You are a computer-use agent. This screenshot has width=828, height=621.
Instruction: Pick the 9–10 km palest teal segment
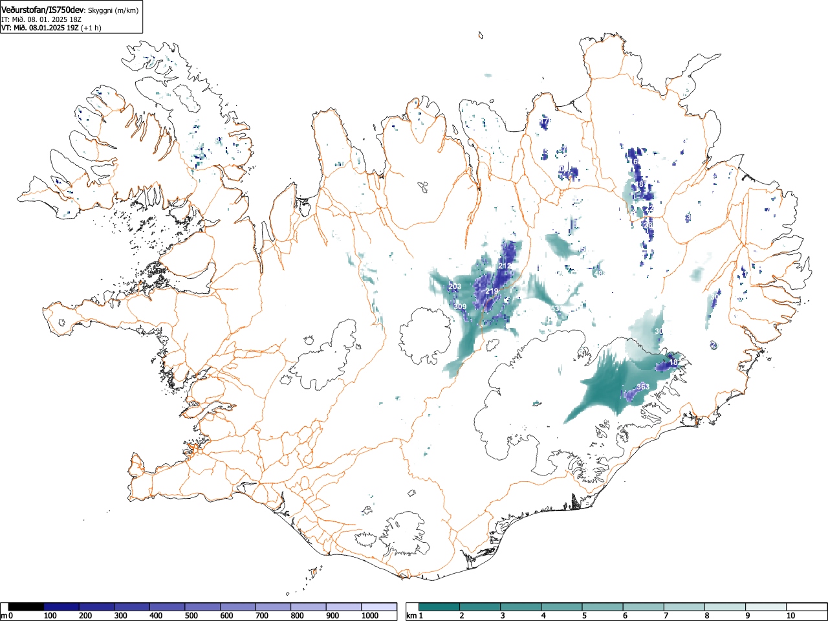[x=766, y=607]
